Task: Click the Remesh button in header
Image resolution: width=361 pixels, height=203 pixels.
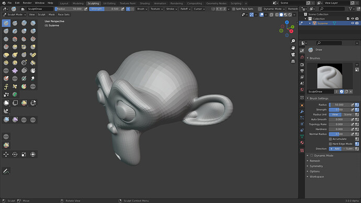Action: point(292,9)
